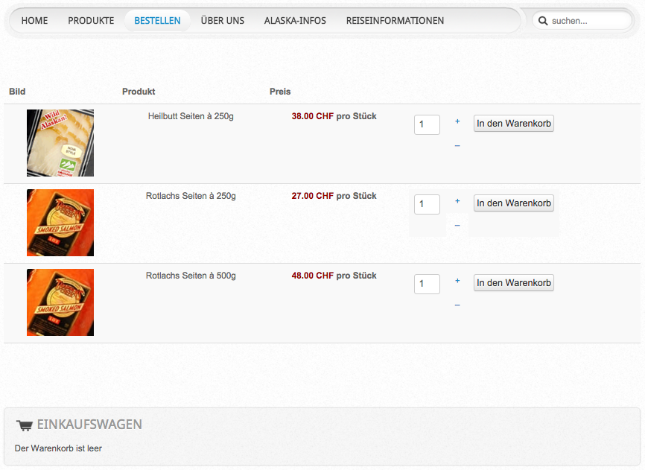Image resolution: width=645 pixels, height=470 pixels.
Task: Click the Heilbutt product thumbnail image
Action: 60,143
